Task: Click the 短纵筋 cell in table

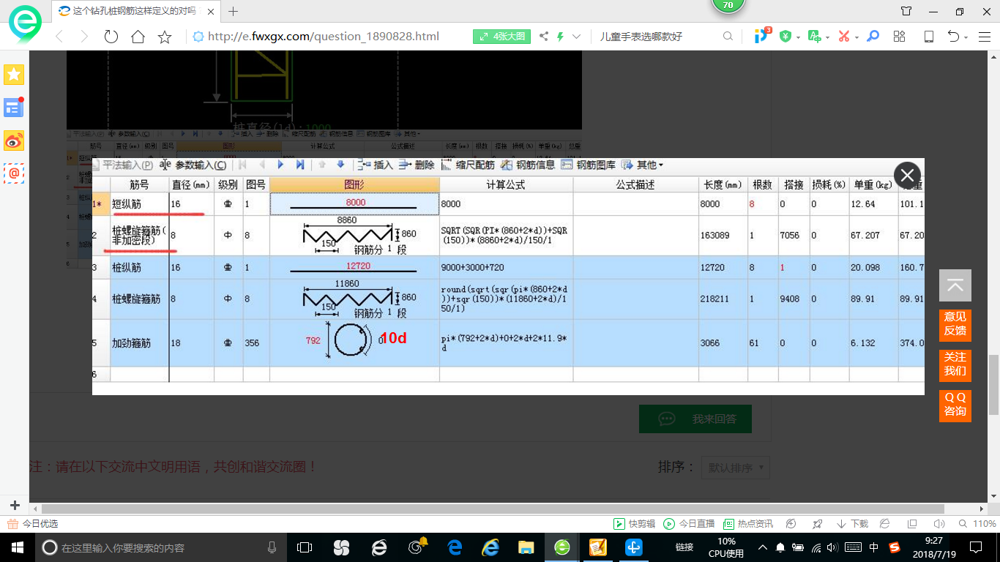Action: [x=139, y=204]
